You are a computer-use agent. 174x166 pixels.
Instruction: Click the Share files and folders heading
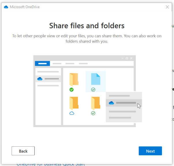87,26
